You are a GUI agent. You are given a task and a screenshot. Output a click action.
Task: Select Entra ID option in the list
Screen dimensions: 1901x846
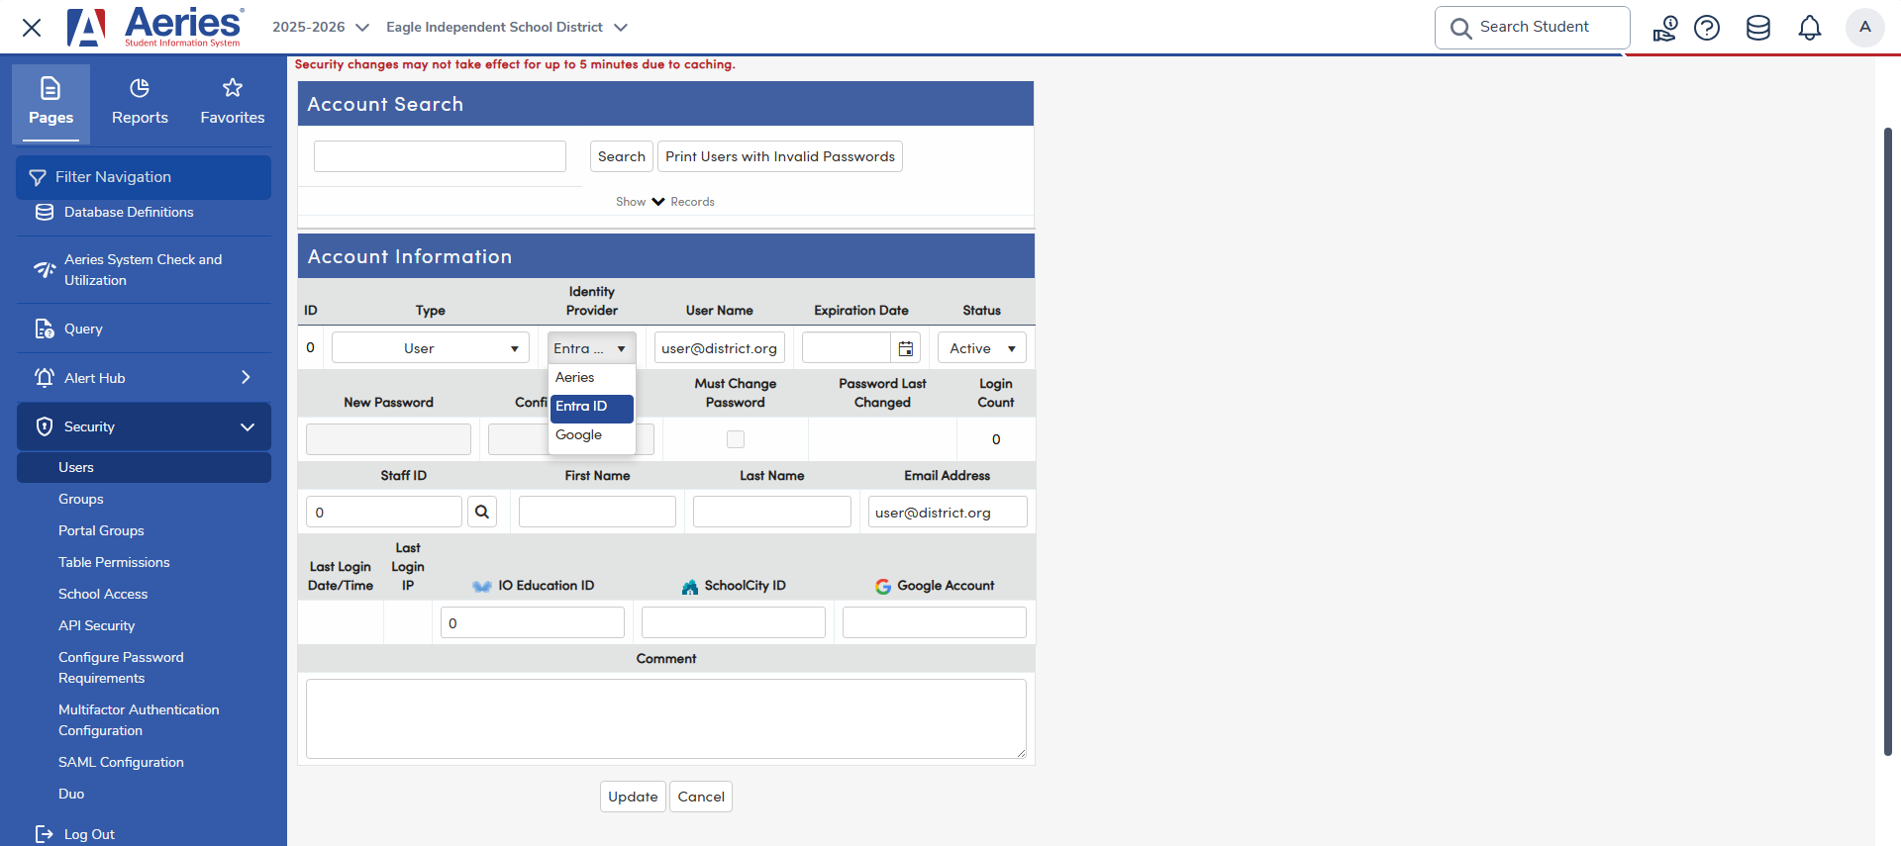pyautogui.click(x=592, y=407)
